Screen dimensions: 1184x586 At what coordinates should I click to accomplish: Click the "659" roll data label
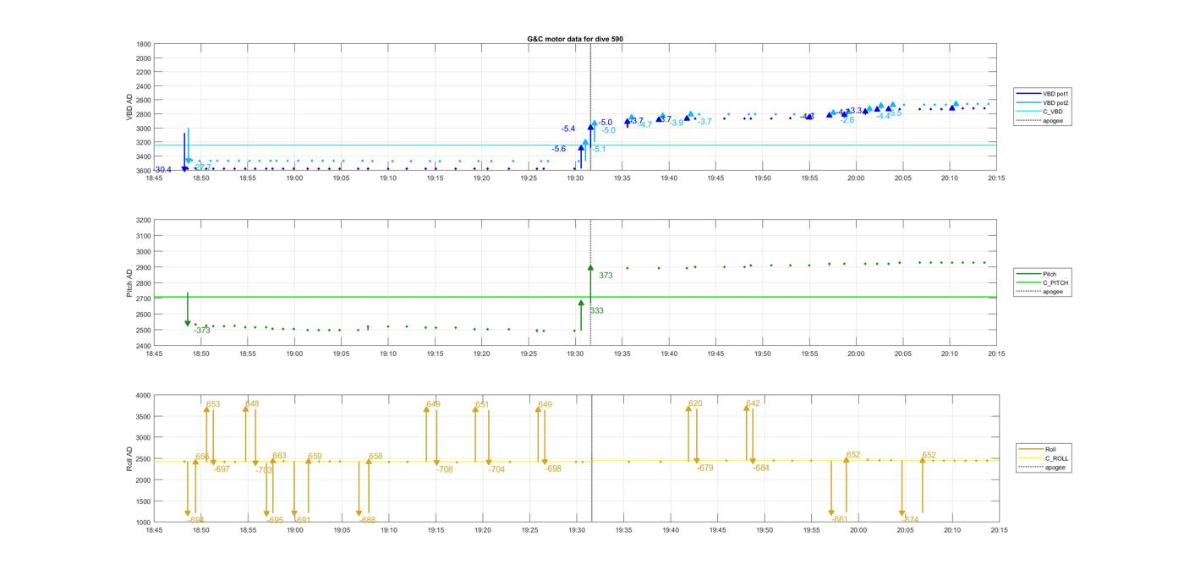(315, 457)
